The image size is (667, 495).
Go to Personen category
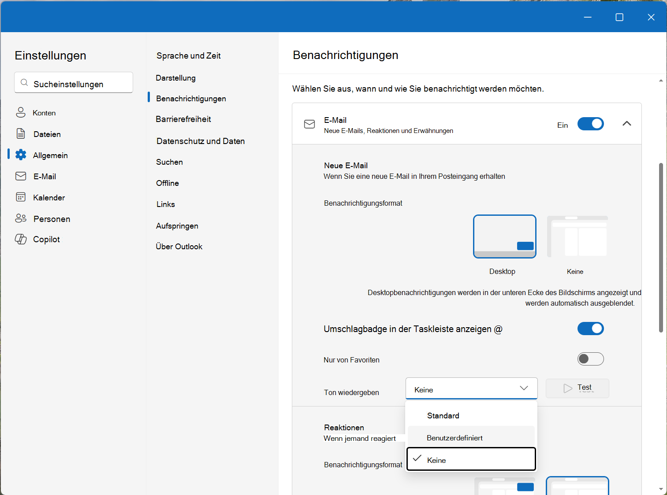point(52,219)
